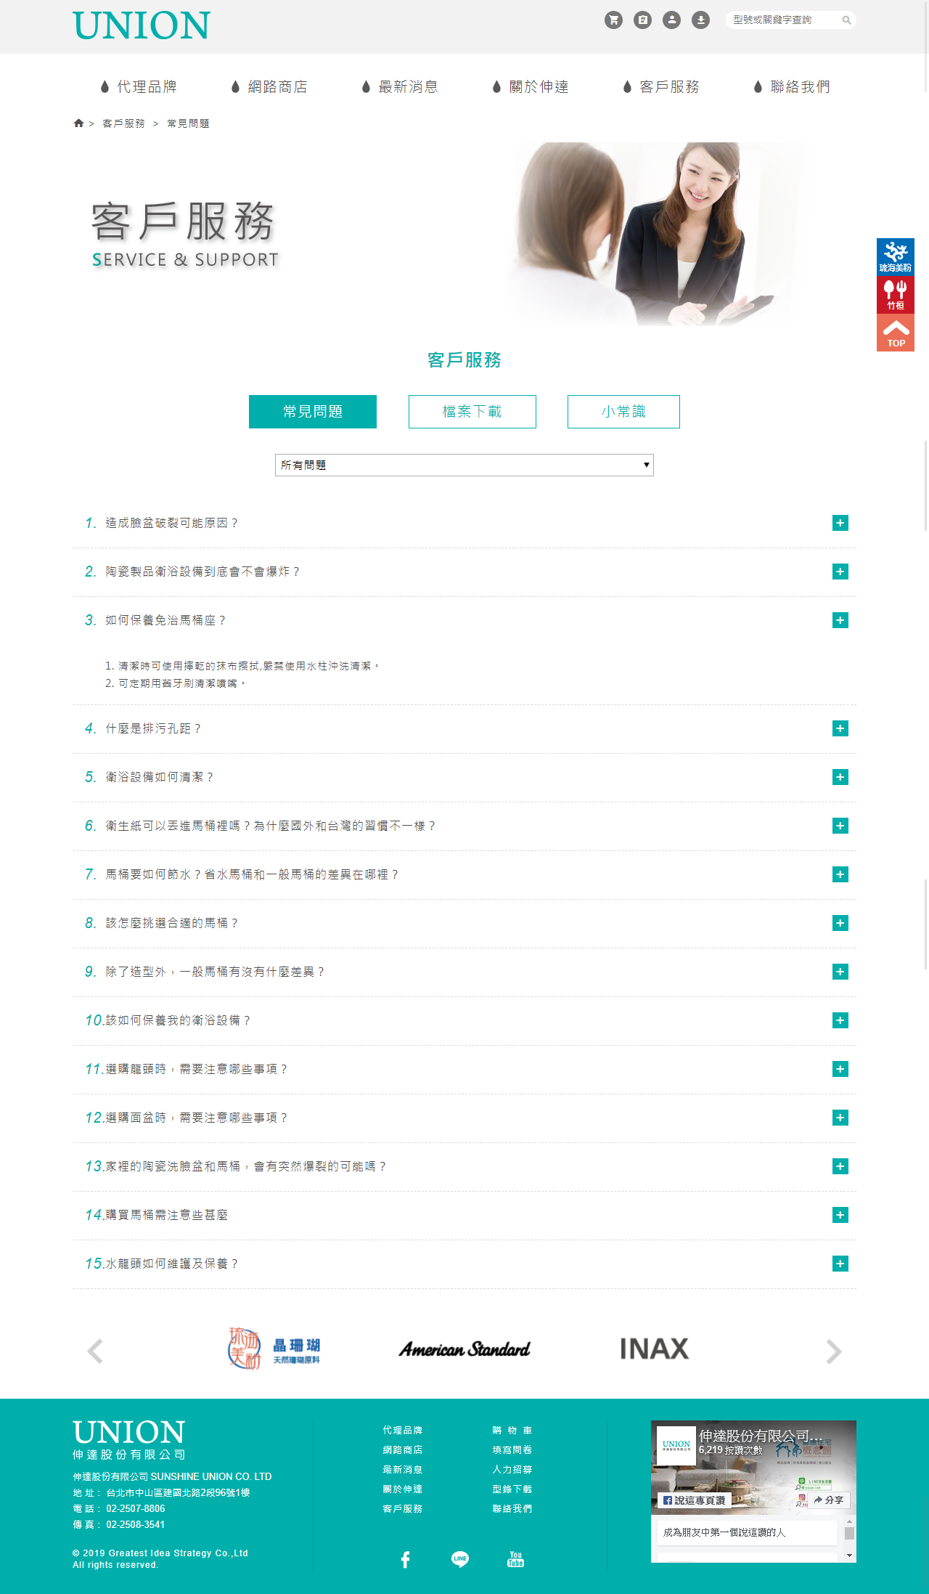Click the home icon in breadcrumb
929x1594 pixels.
point(78,123)
